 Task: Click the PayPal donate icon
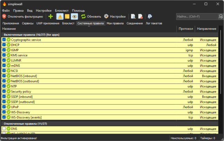pyautogui.click(x=150, y=16)
